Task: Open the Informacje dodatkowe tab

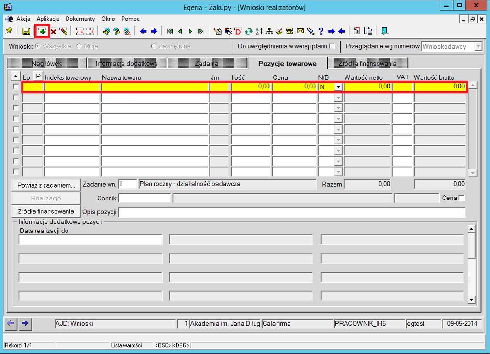Action: coord(126,64)
